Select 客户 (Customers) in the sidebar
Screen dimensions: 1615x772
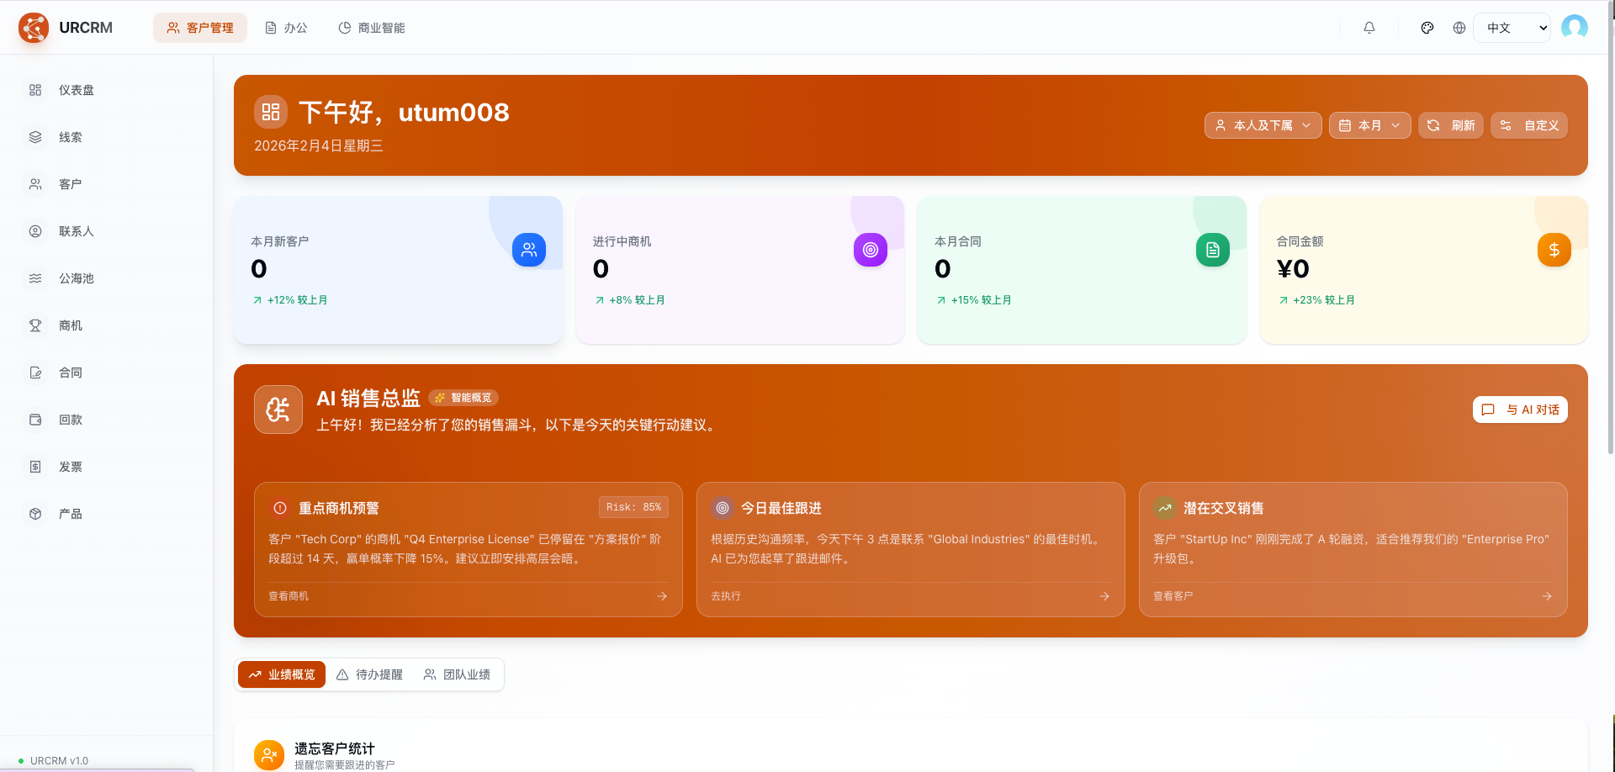coord(70,183)
